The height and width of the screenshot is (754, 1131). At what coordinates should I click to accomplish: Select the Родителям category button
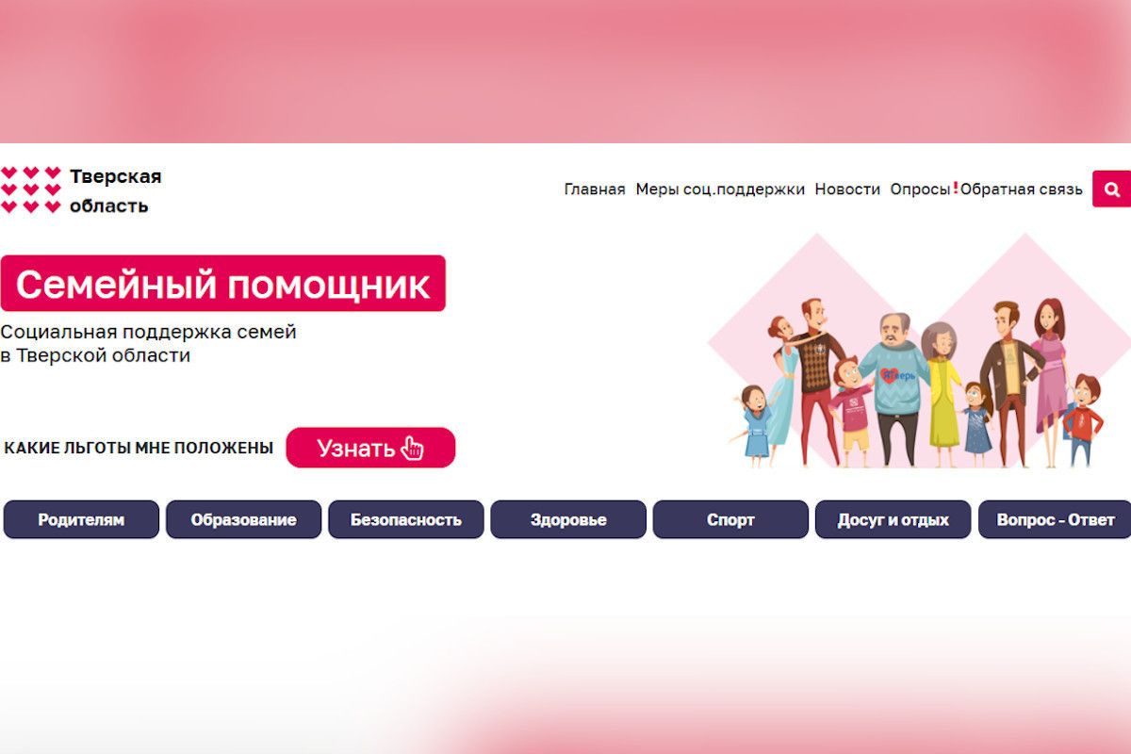pyautogui.click(x=81, y=519)
